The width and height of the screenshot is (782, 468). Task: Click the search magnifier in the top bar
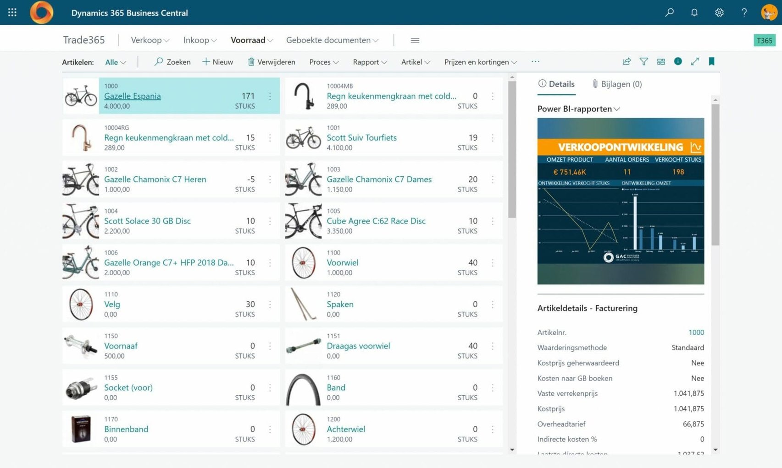coord(669,12)
